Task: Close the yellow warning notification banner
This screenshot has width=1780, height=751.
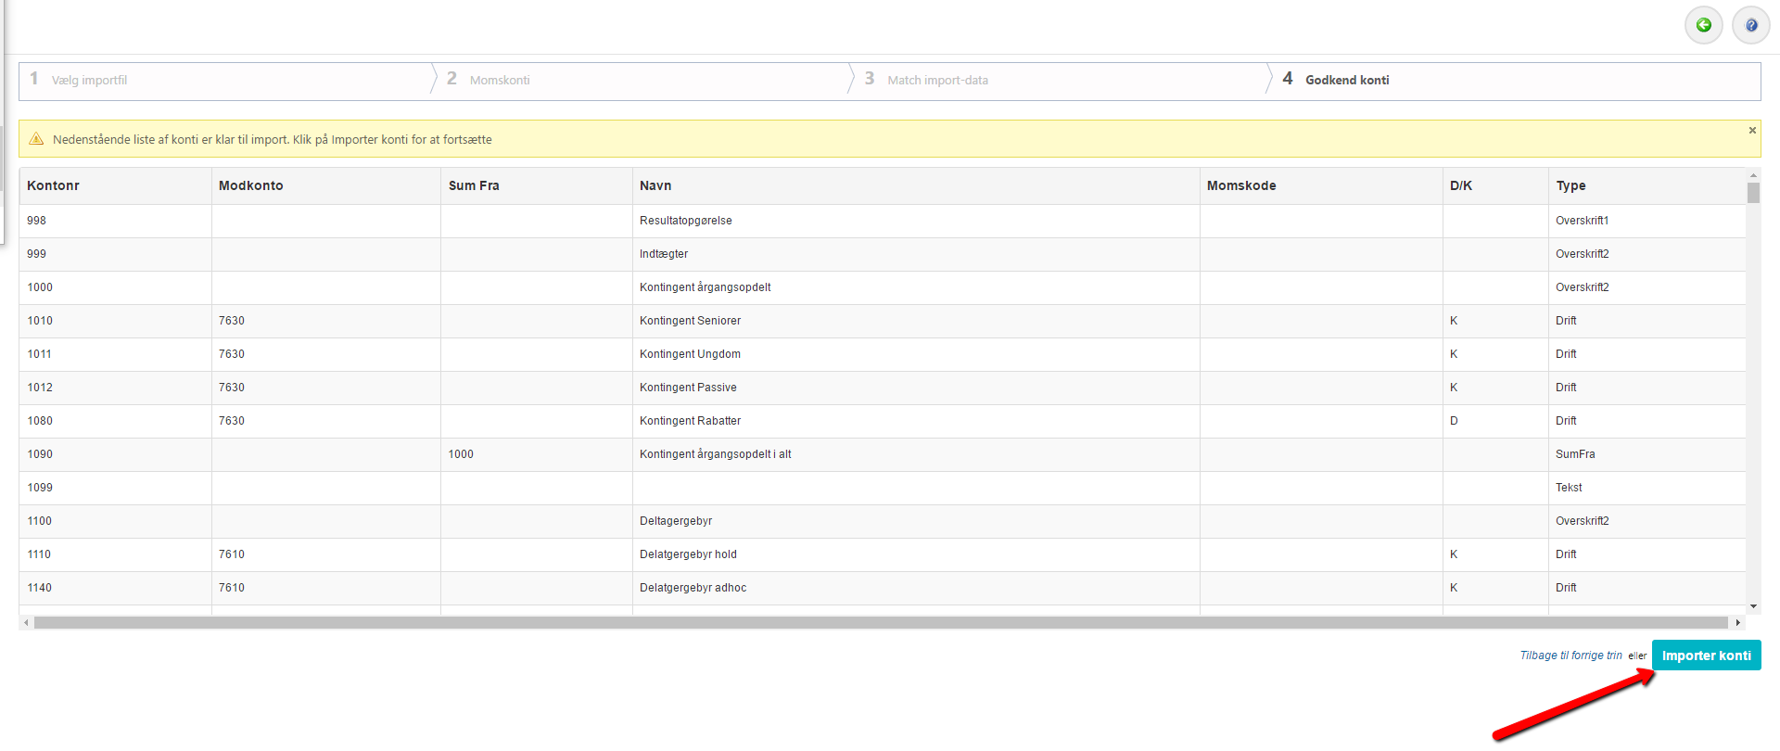Action: point(1752,131)
